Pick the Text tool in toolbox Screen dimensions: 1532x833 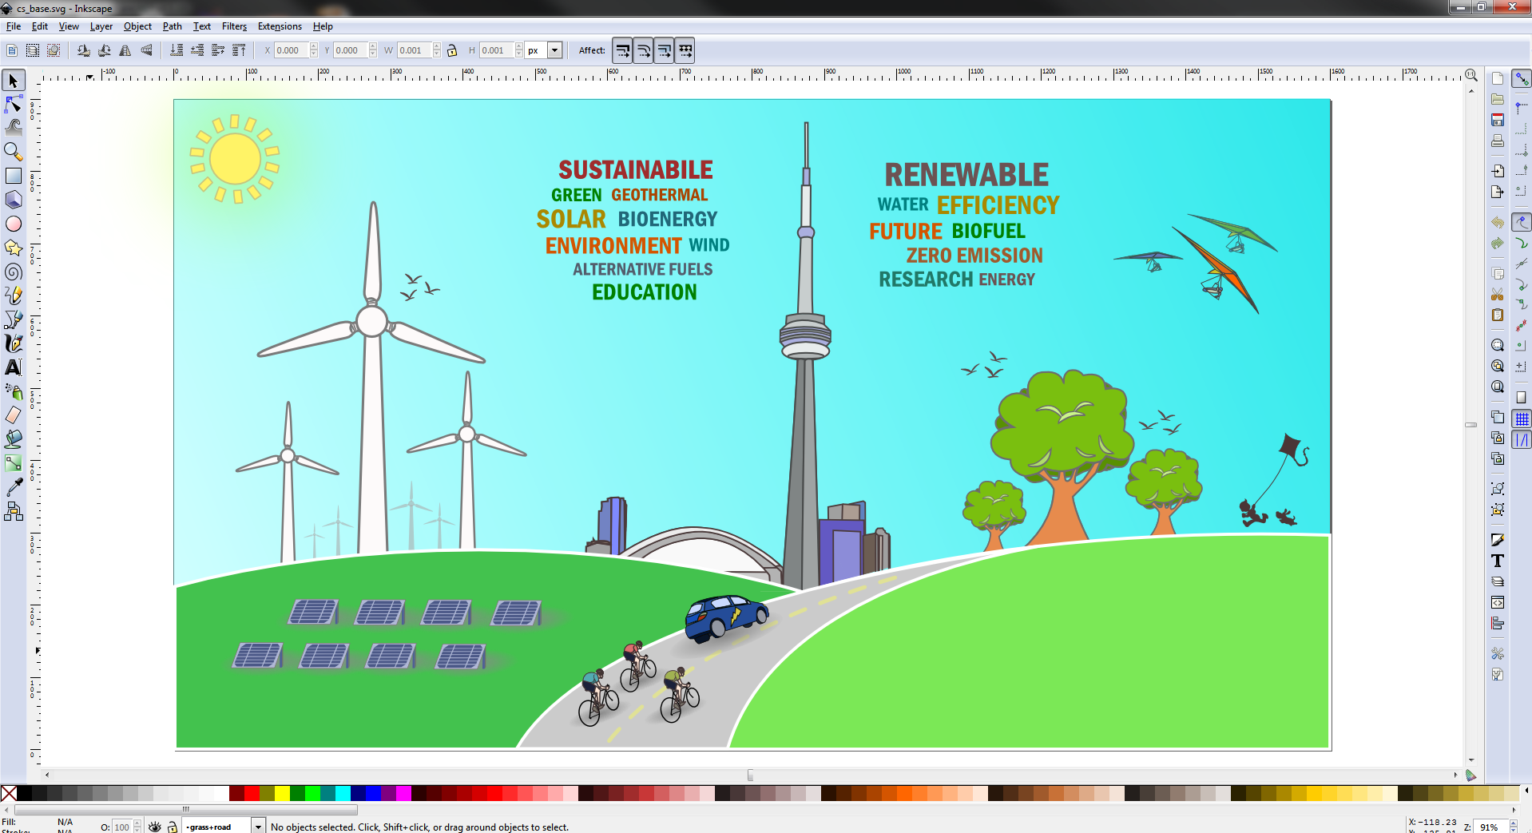coord(14,367)
